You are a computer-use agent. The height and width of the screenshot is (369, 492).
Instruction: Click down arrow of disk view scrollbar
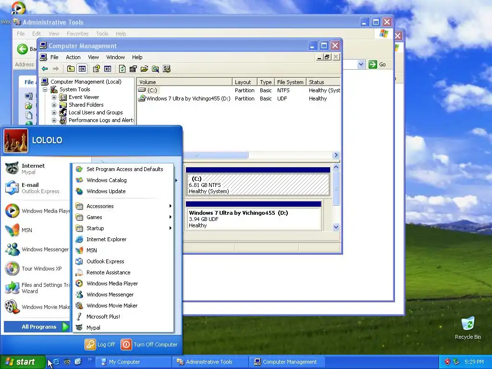click(x=336, y=227)
